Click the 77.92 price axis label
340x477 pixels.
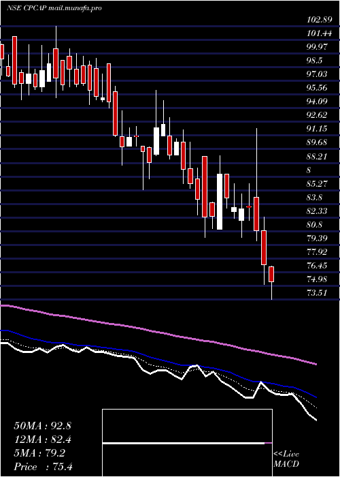tap(317, 252)
